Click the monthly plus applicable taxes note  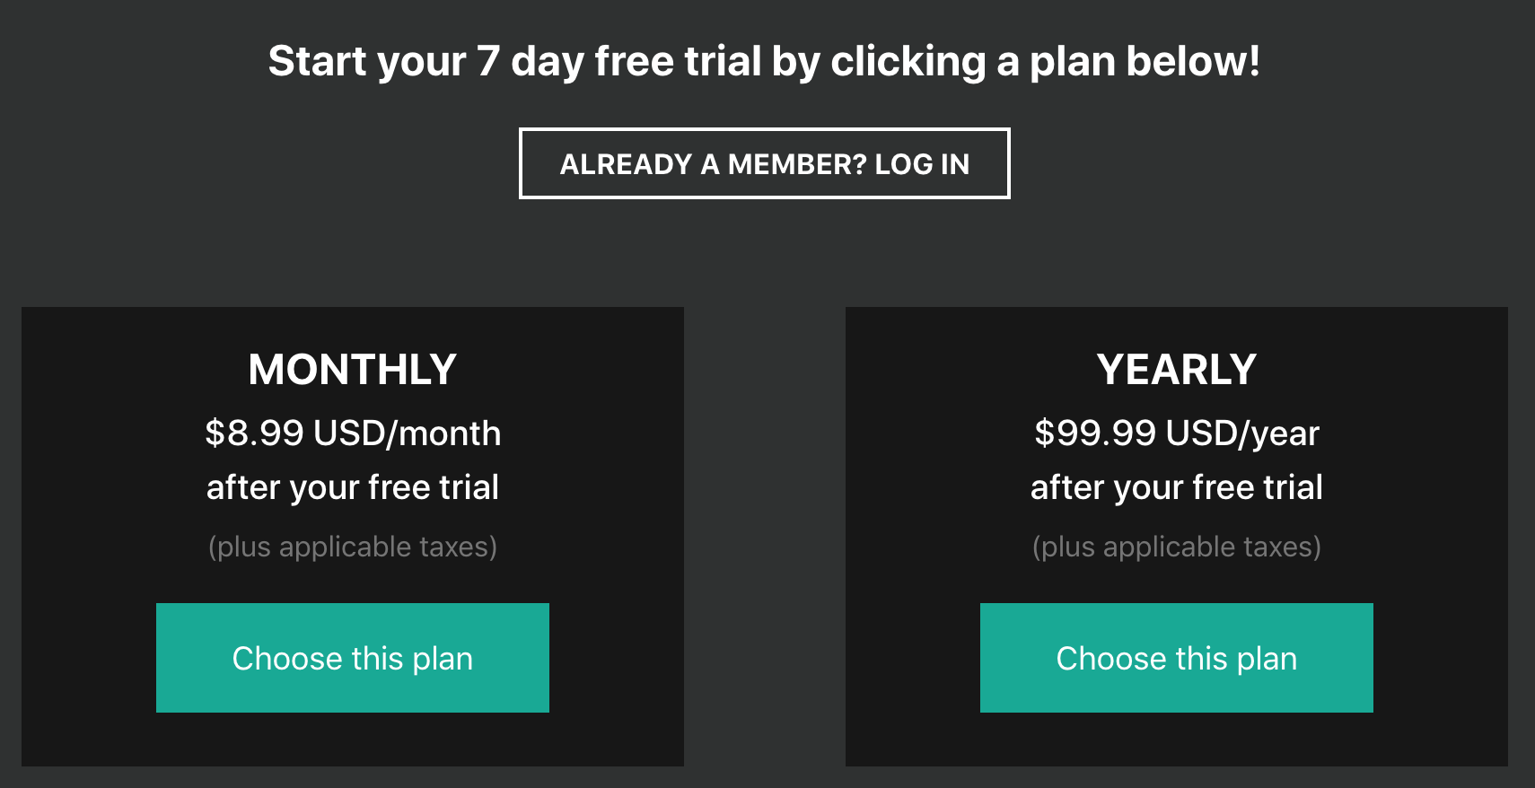(x=352, y=546)
